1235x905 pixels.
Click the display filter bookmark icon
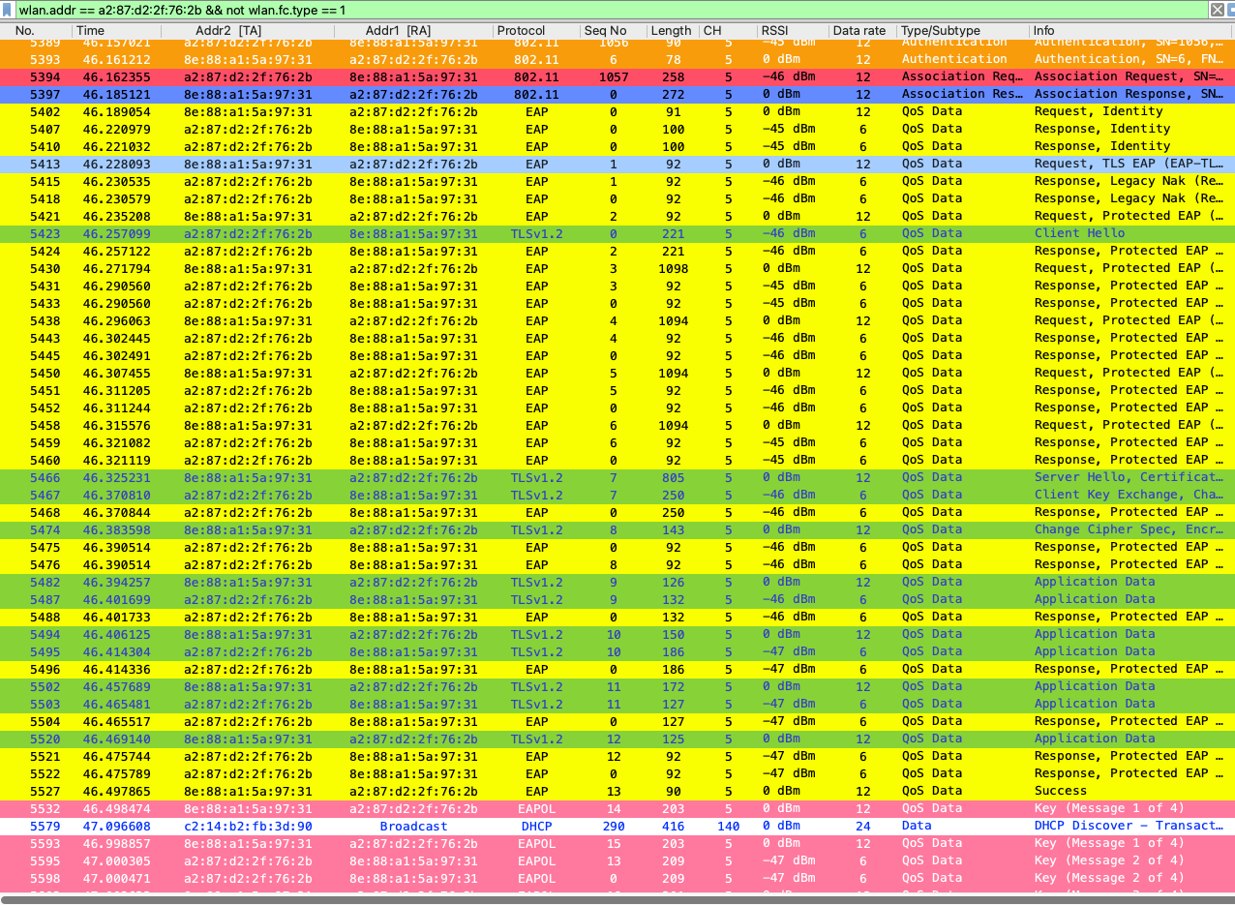[x=9, y=10]
